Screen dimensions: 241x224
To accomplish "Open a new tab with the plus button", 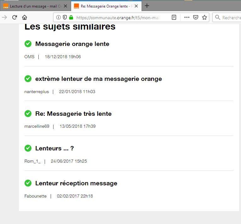I will click(x=147, y=6).
